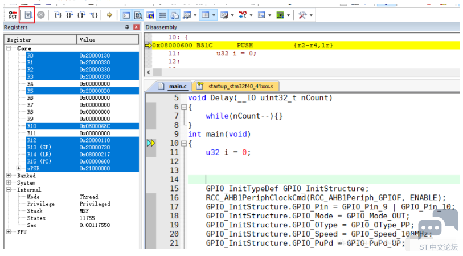Expand the xPSR register node
The width and height of the screenshot is (463, 256).
pyautogui.click(x=19, y=168)
